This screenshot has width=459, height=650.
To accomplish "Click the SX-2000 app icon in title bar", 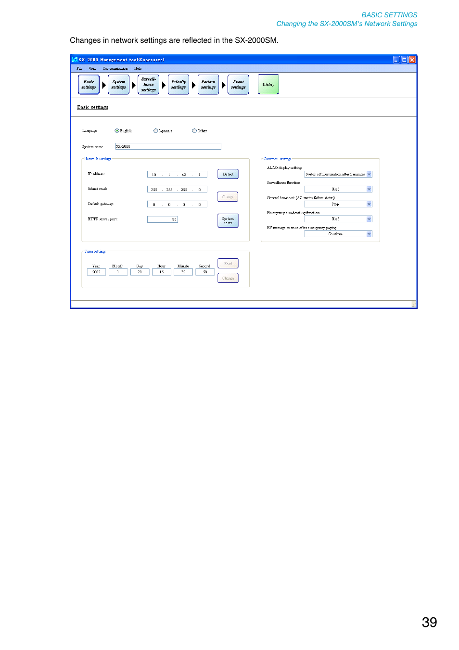I will tap(75, 60).
